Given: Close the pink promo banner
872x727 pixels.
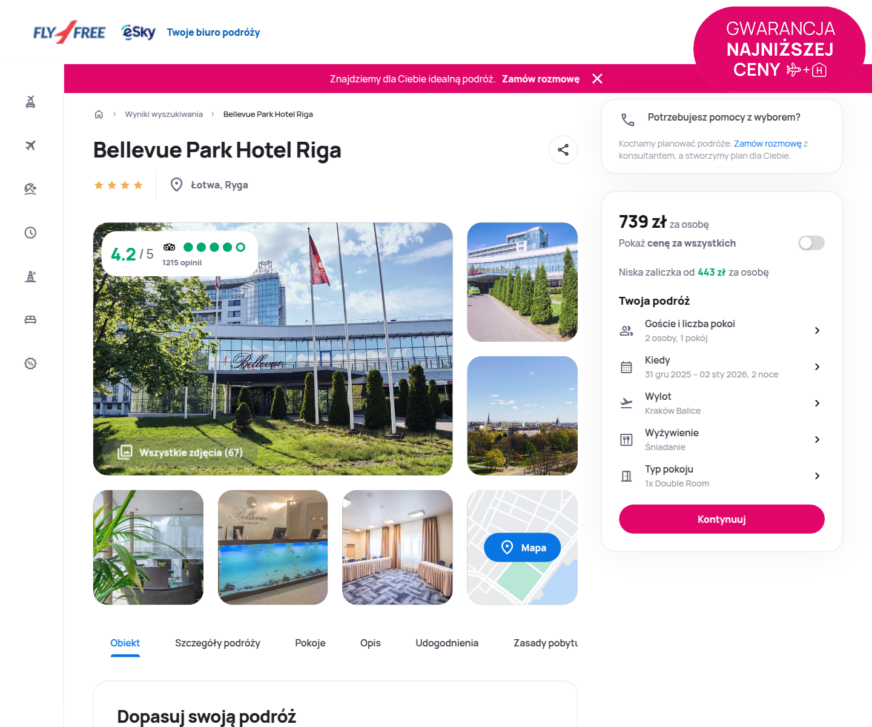Looking at the screenshot, I should (597, 79).
